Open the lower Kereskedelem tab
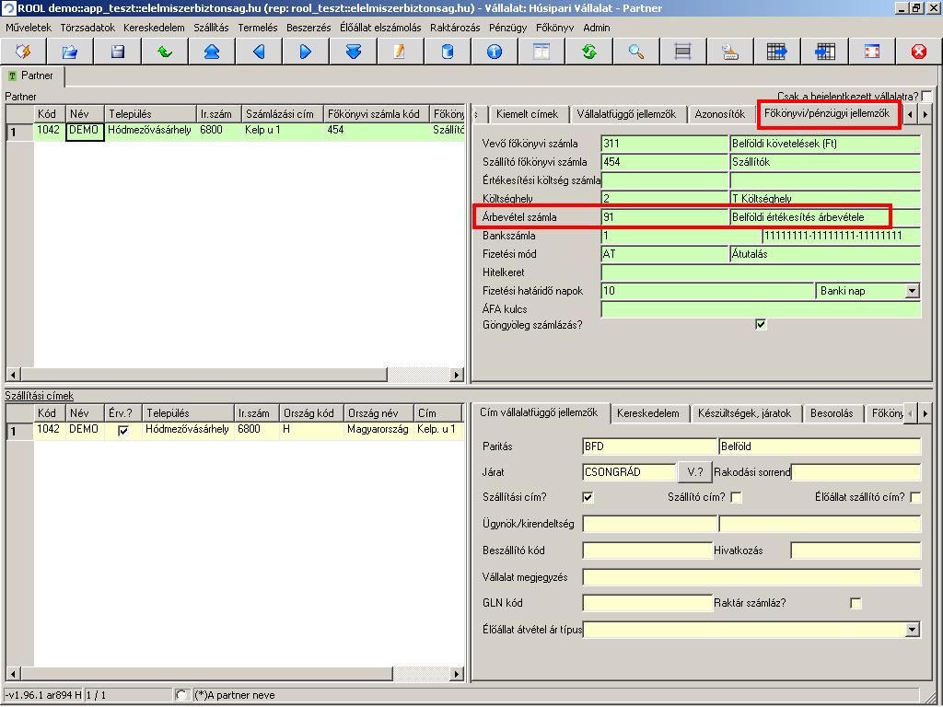Viewport: 943px width, 707px height. click(x=647, y=413)
